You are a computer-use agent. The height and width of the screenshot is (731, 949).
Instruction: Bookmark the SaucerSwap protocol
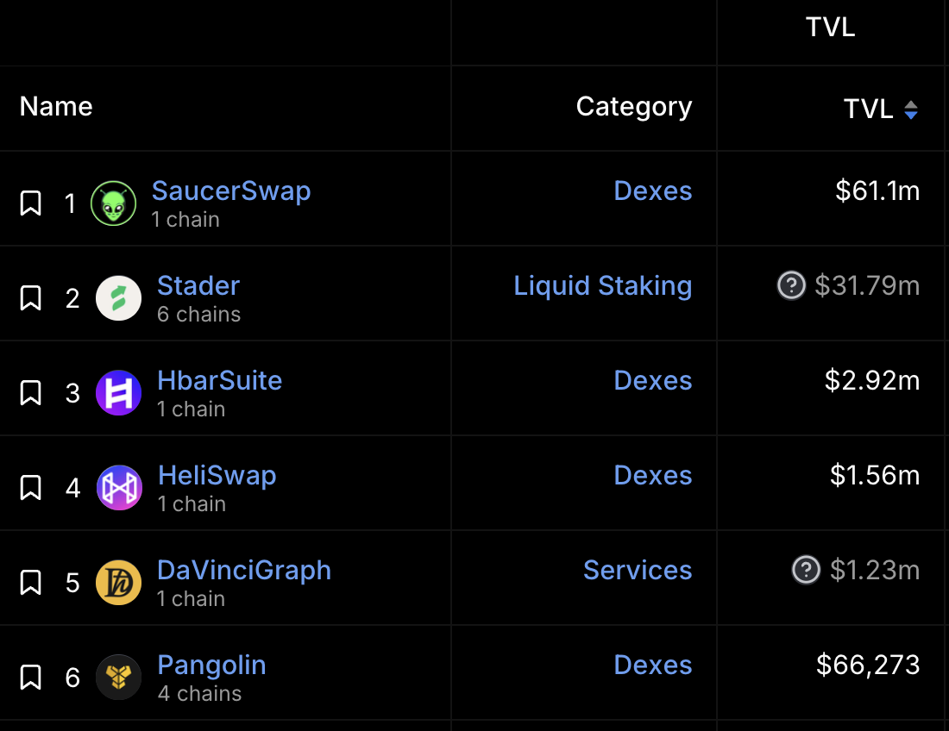pos(31,204)
